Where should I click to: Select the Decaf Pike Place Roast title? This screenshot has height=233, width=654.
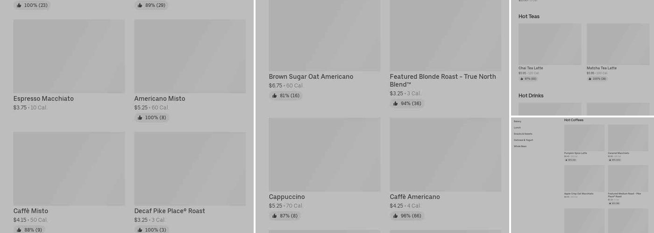(170, 211)
